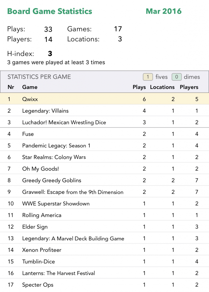Click Greedy Greedy Goblins entry
Screen dimensions: 209x292
click(52, 181)
